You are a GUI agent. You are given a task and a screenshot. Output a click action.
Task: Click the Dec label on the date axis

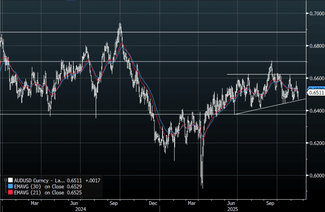153,203
